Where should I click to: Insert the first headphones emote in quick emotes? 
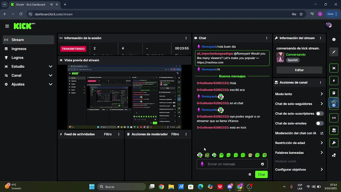click(x=200, y=155)
